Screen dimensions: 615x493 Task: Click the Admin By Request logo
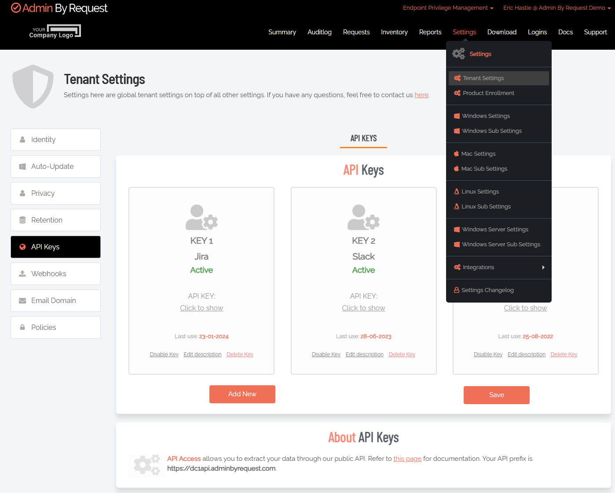pos(59,8)
